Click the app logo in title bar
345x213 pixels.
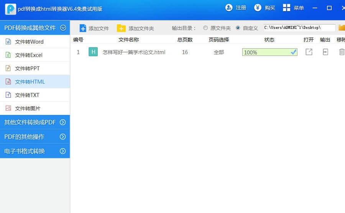click(10, 9)
